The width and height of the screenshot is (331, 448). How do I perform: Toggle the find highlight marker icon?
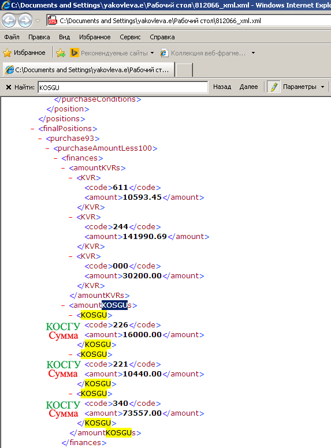tap(274, 87)
